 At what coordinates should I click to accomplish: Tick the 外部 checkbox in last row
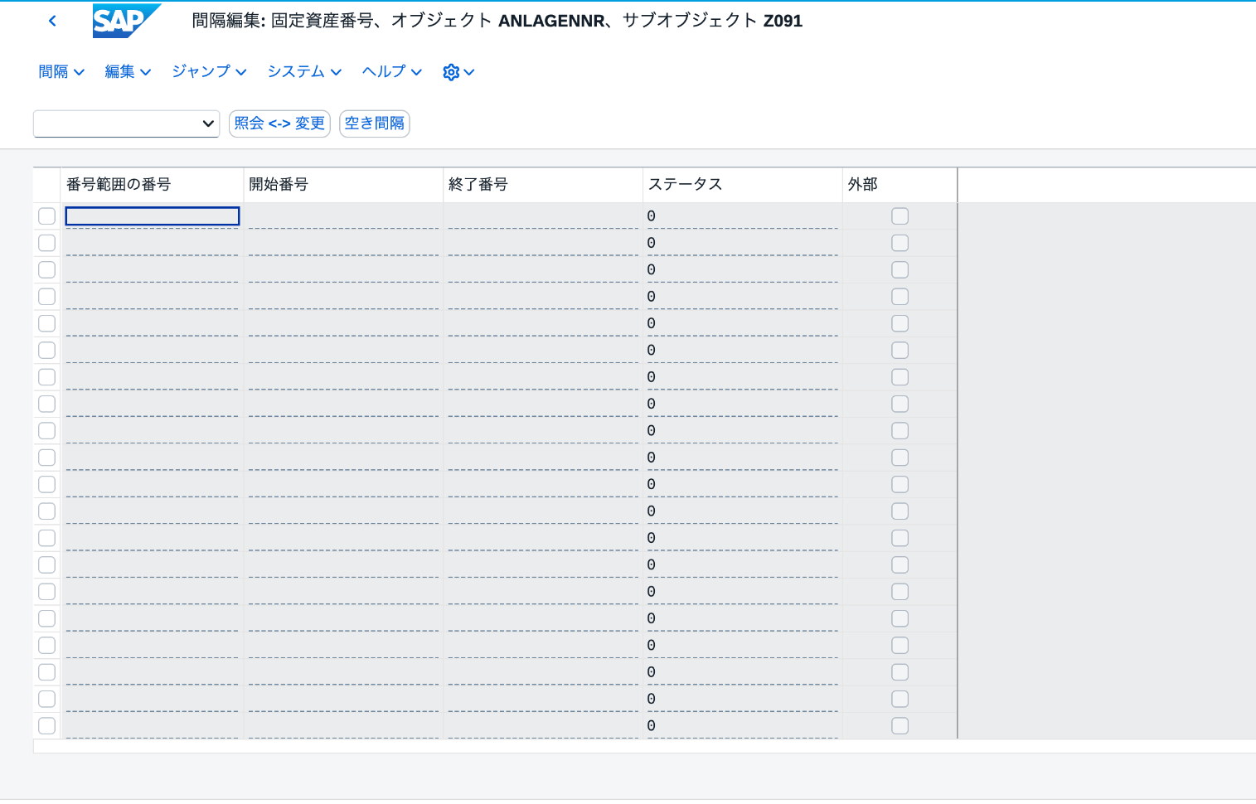pos(900,726)
